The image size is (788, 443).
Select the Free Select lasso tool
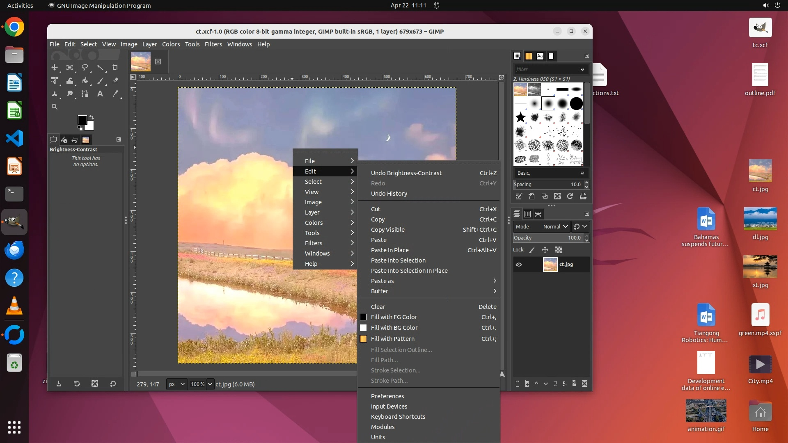(85, 67)
